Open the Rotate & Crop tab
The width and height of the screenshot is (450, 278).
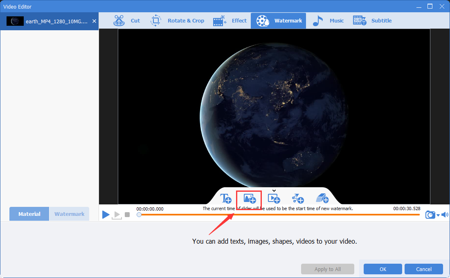tap(178, 21)
